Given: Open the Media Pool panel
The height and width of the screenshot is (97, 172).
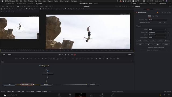Looking at the screenshot, I should click(10, 4).
